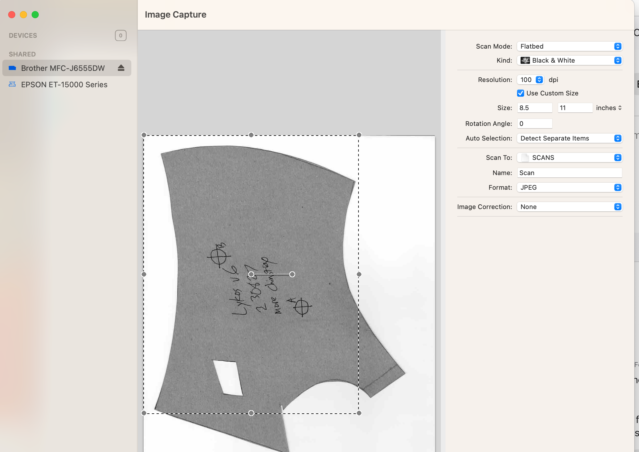
Task: Open the Scan To folder dropdown
Action: 569,157
